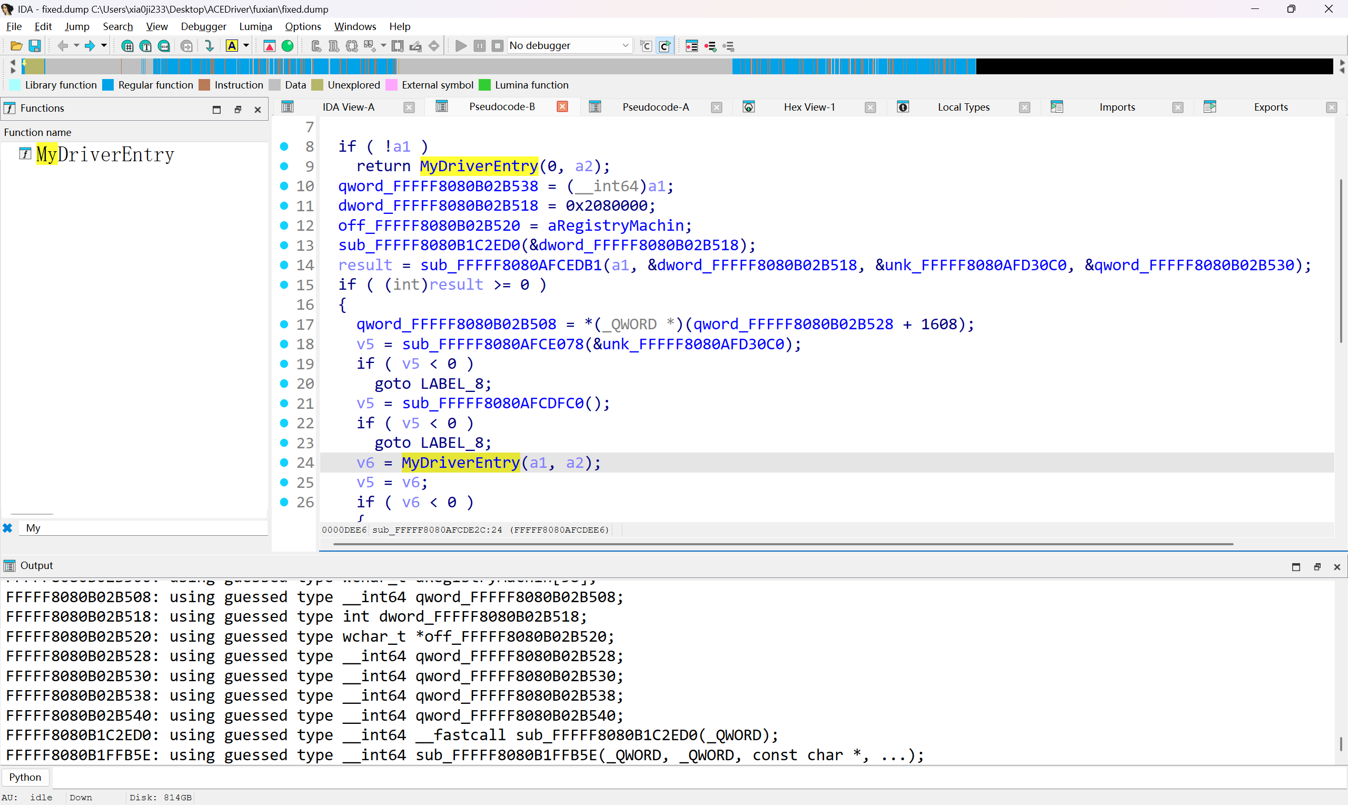This screenshot has height=805, width=1348.
Task: Click the Python console language button
Action: pos(25,777)
